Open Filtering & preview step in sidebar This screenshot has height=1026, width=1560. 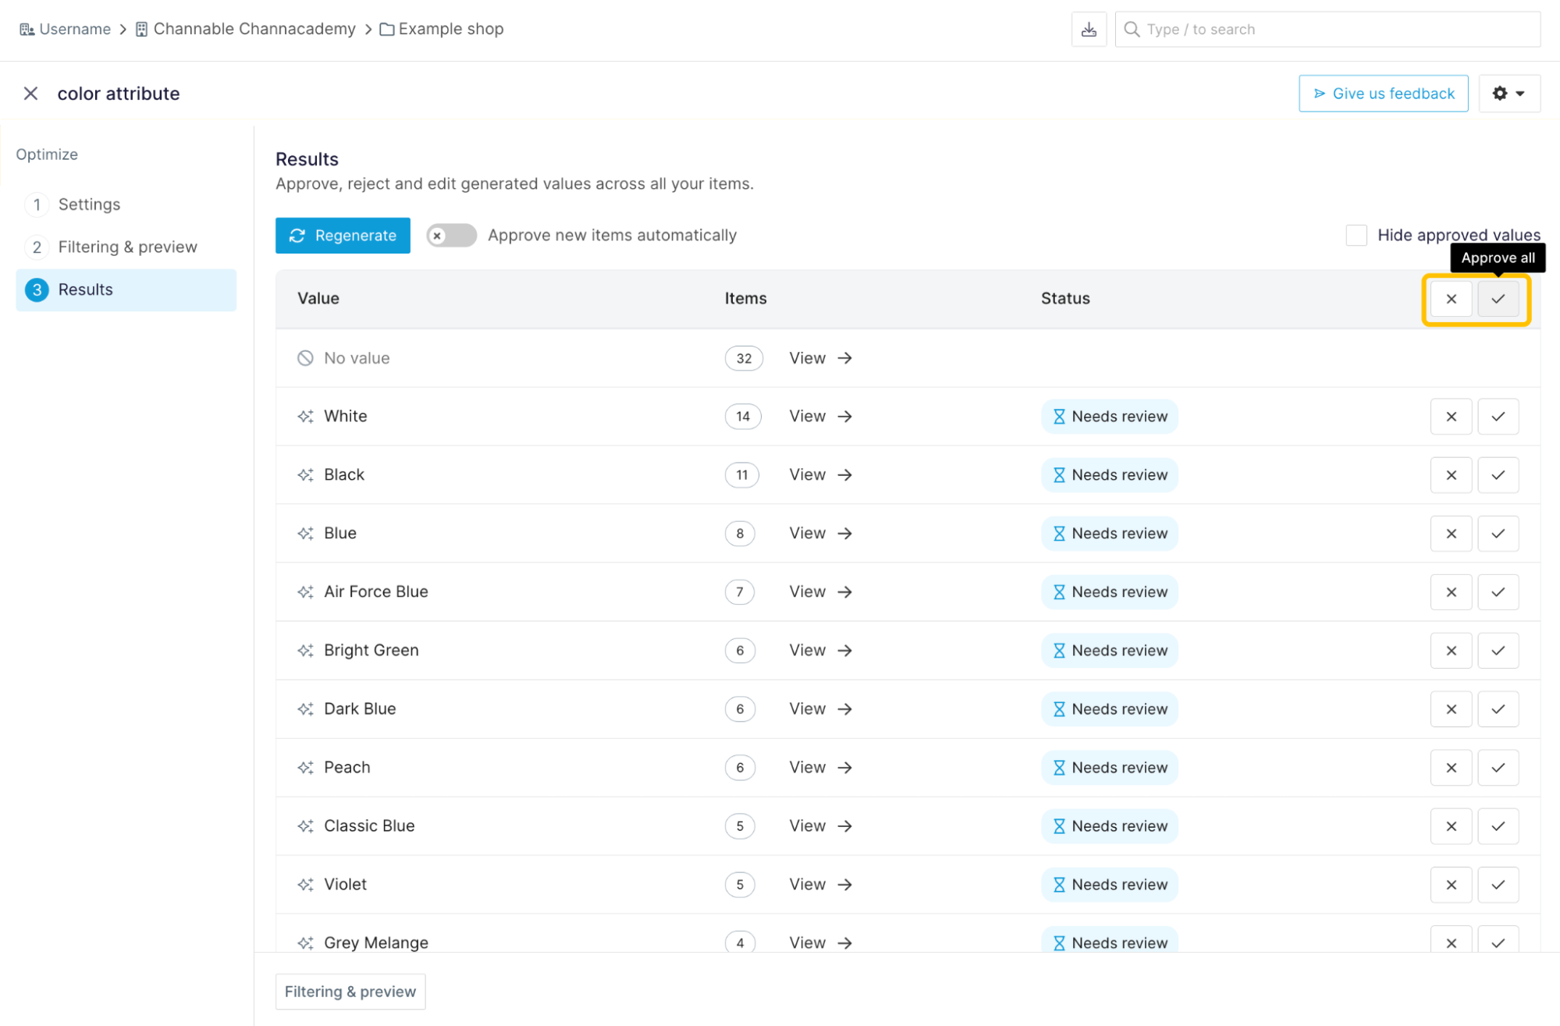127,247
